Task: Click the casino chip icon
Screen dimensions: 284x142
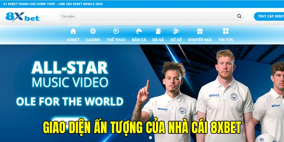Action: click(93, 31)
